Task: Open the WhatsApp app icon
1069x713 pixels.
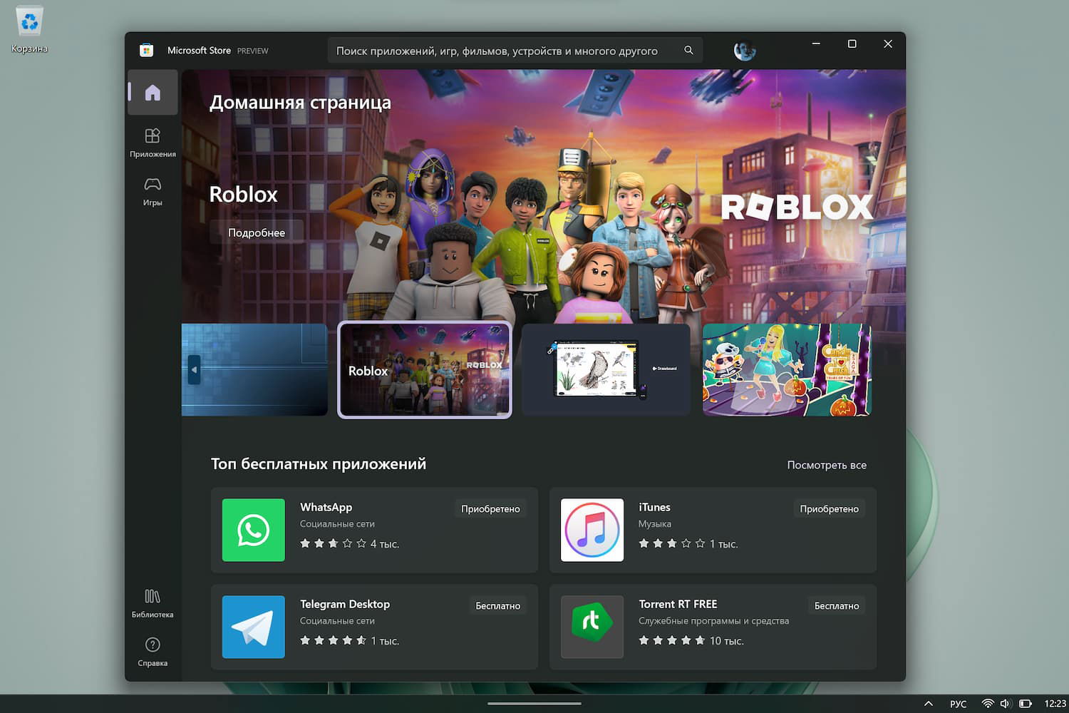Action: tap(254, 530)
